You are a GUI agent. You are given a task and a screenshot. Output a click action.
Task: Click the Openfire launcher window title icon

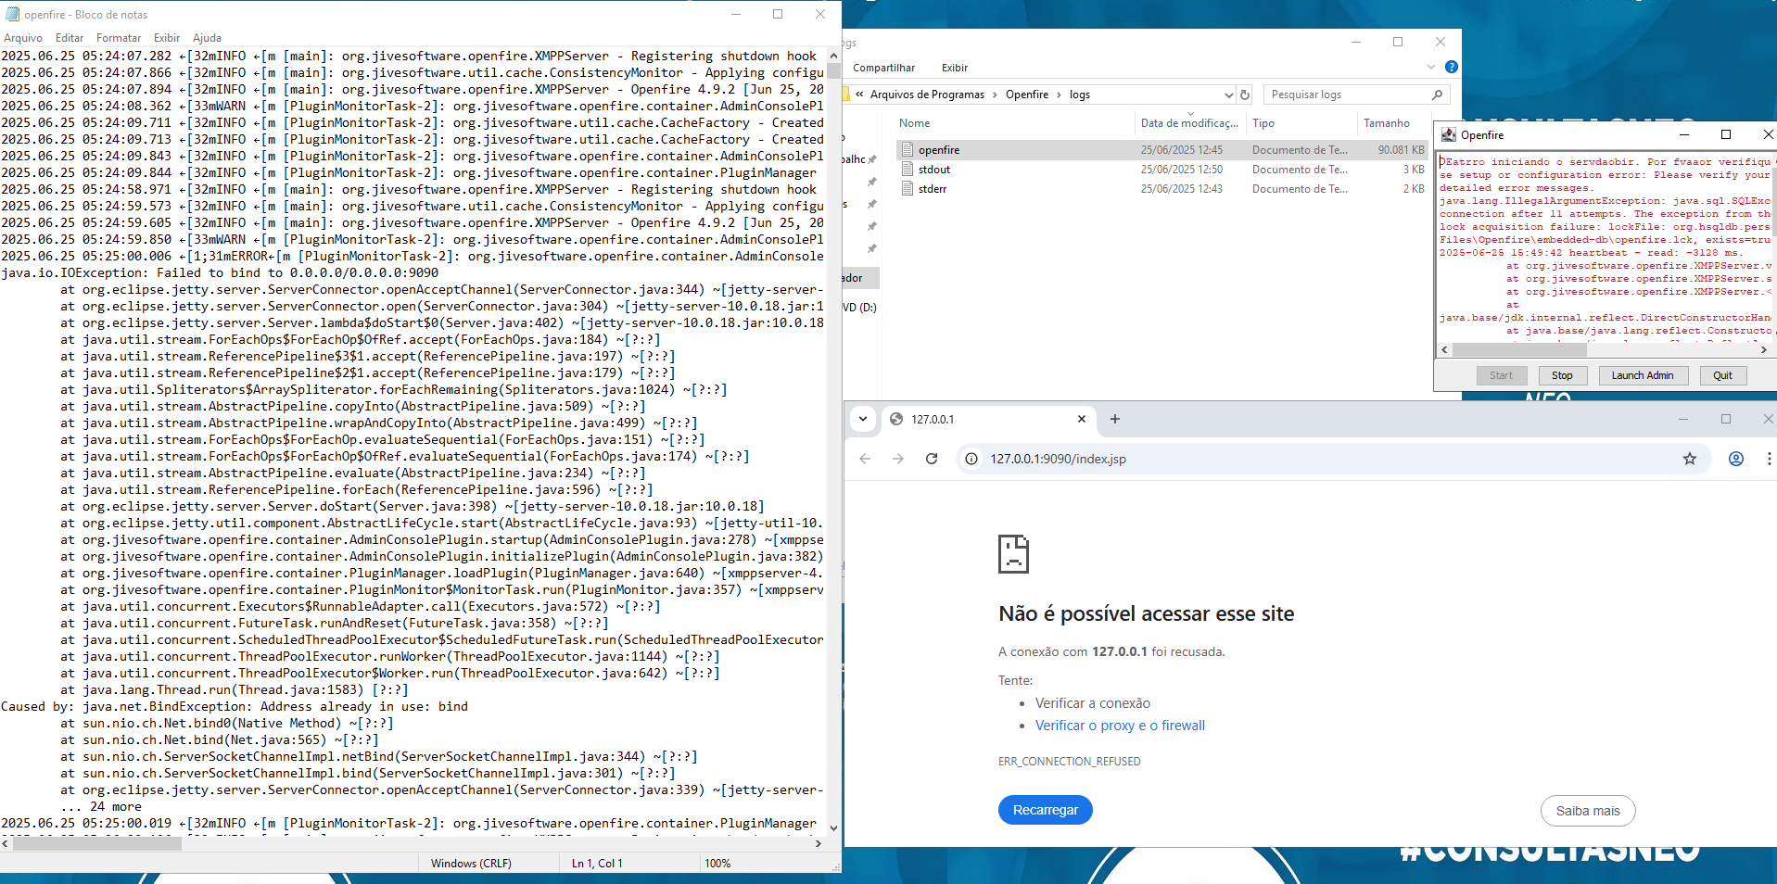click(x=1448, y=134)
